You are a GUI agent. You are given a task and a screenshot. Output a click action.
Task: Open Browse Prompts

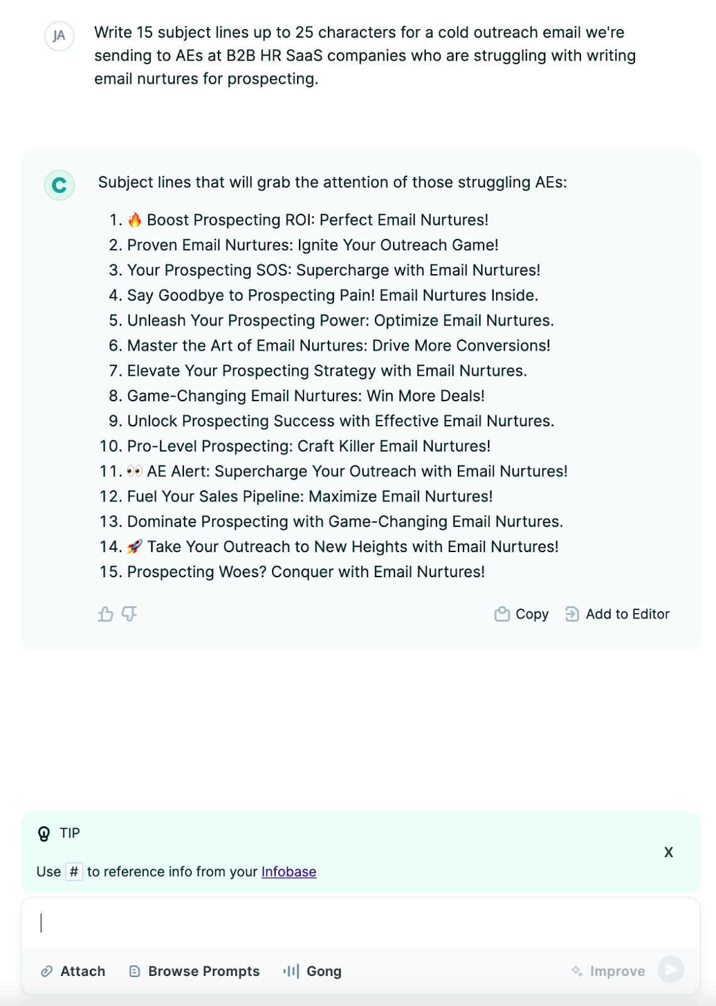[x=203, y=971]
